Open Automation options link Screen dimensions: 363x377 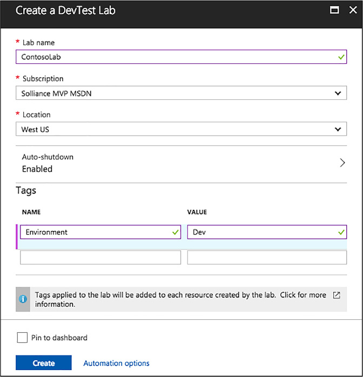[116, 363]
